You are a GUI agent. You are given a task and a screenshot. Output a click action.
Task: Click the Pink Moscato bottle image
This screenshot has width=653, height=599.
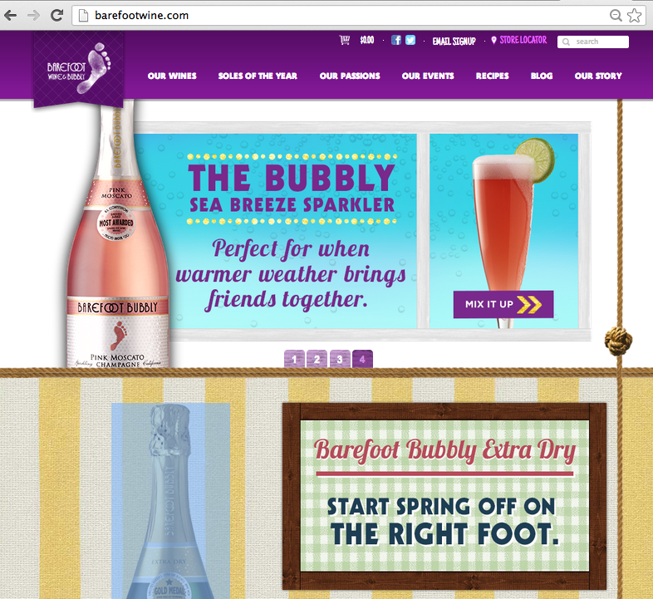point(117,235)
